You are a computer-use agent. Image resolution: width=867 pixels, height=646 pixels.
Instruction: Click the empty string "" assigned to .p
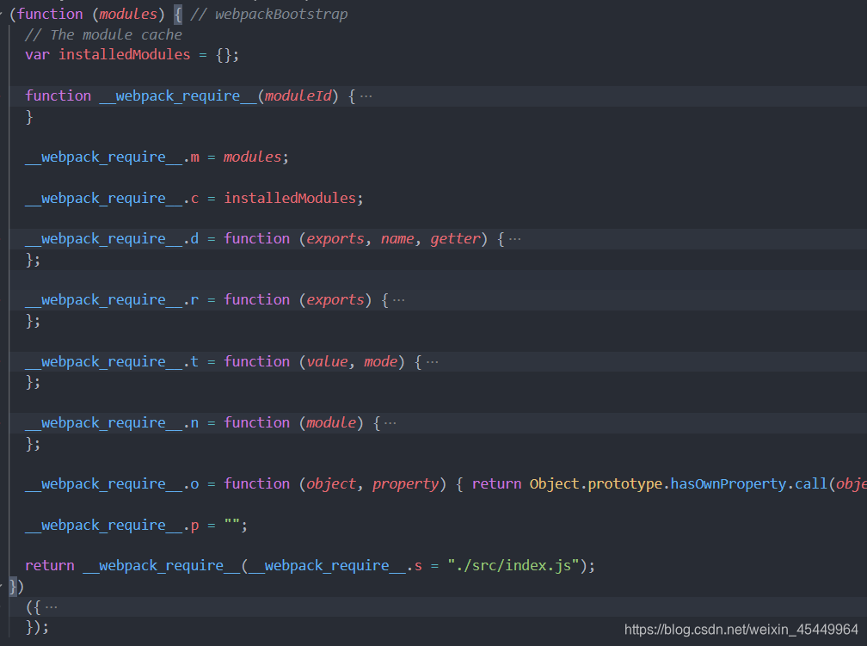coord(231,525)
